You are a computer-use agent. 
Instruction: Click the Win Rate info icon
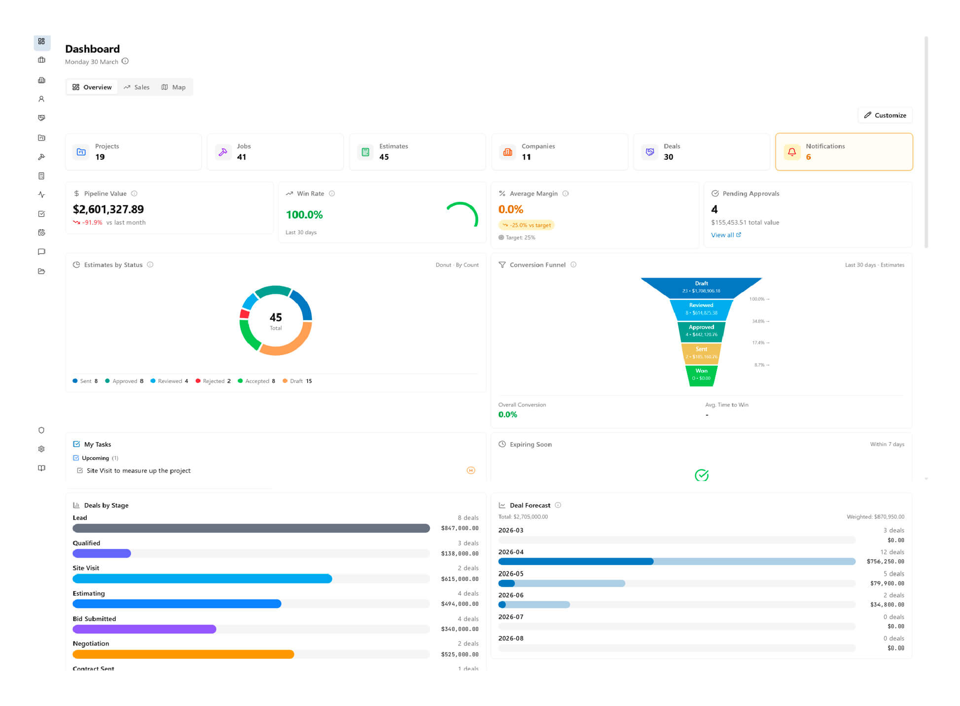click(x=332, y=193)
